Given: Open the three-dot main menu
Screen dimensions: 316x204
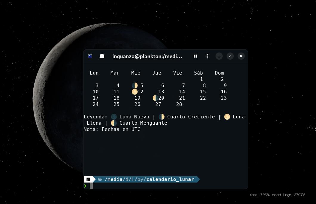Looking at the screenshot, I should [207, 56].
